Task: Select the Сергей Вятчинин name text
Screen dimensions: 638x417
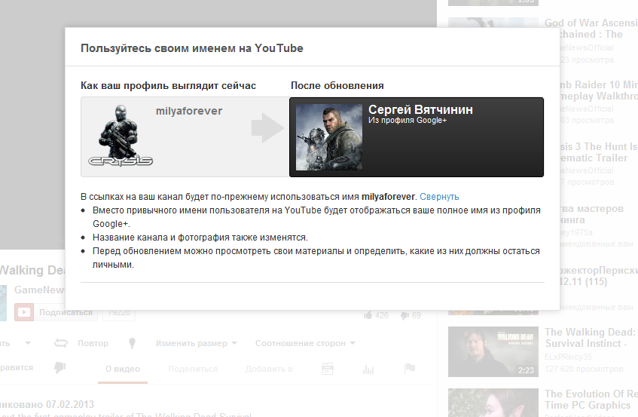Action: [x=420, y=109]
